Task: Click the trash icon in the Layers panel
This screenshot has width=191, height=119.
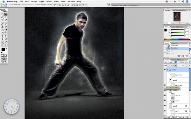Action: [187, 117]
